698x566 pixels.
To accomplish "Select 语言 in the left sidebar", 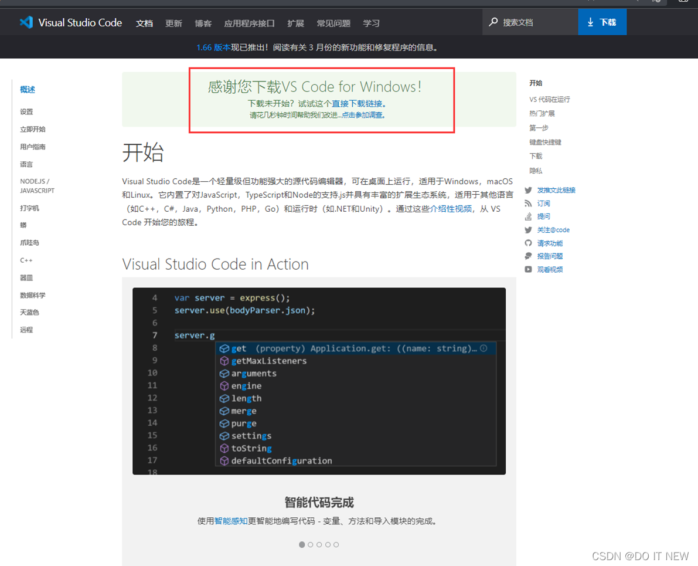I will point(26,164).
